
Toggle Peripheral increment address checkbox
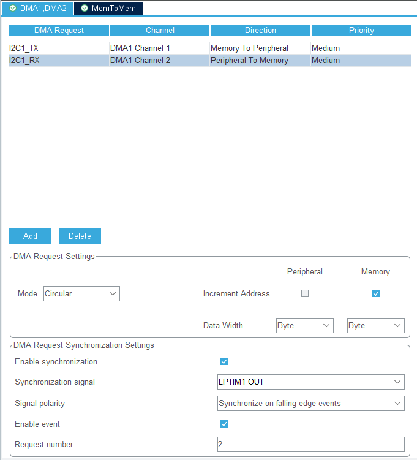[305, 293]
